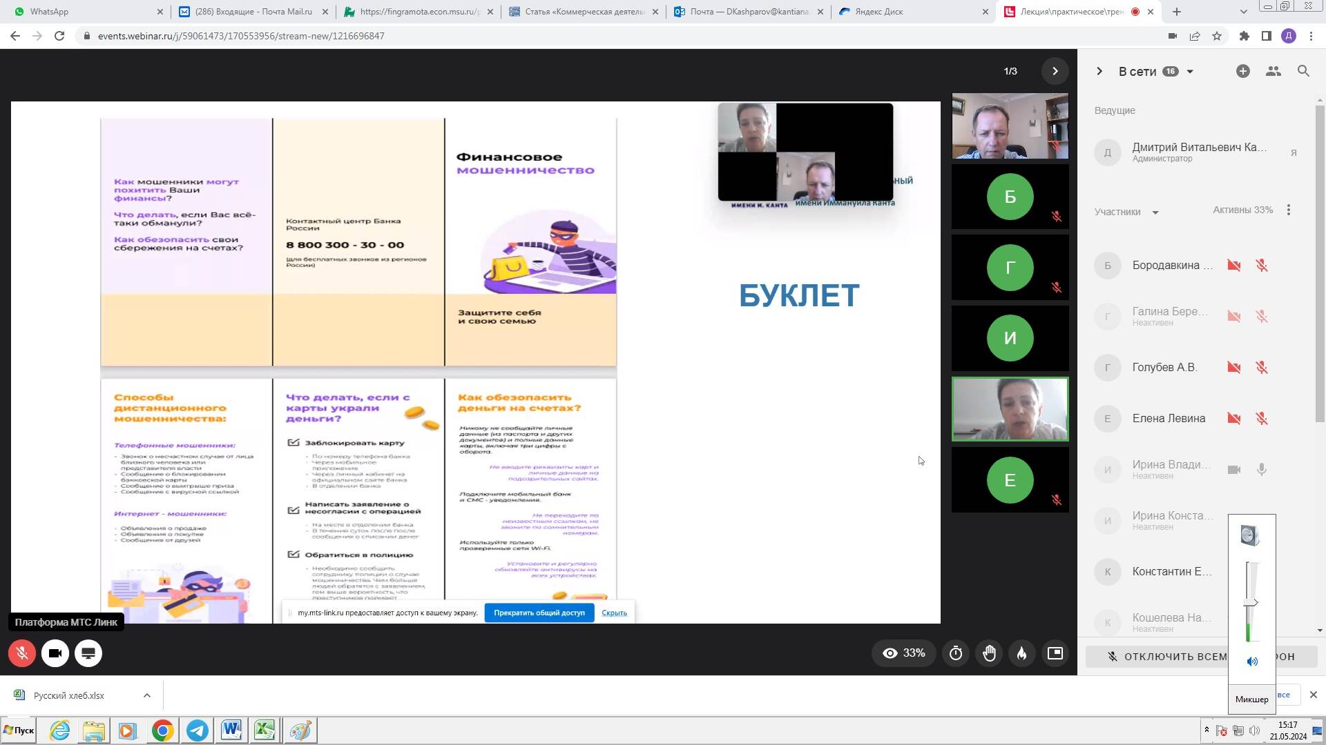Go back to previous page
1326x745 pixels.
coord(15,36)
